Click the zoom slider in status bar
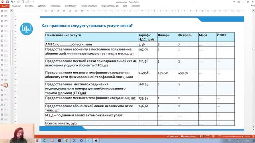The width and height of the screenshot is (255, 143). coord(233,137)
